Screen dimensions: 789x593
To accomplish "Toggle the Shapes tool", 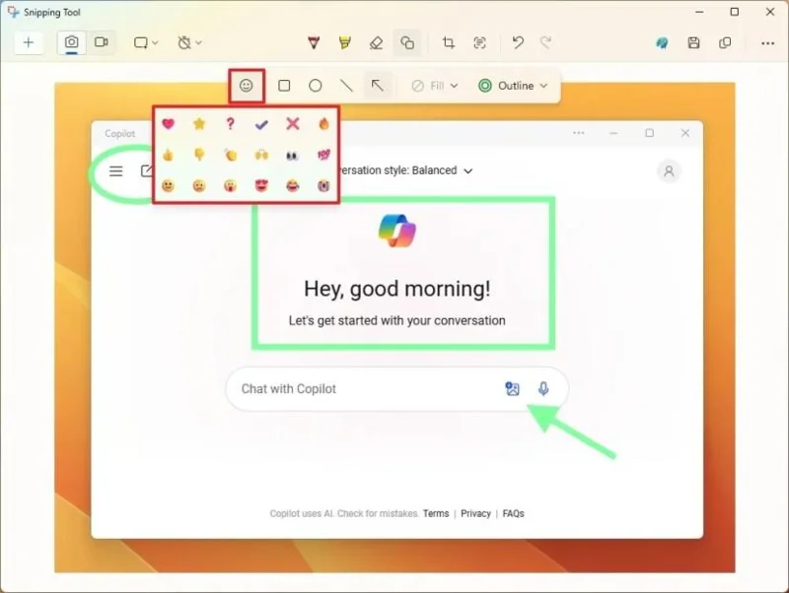I will [x=407, y=42].
